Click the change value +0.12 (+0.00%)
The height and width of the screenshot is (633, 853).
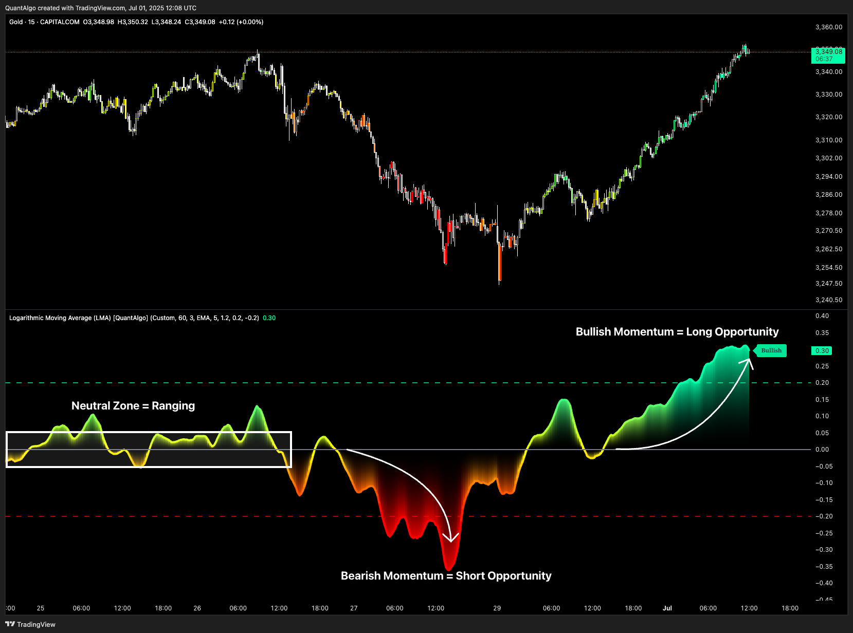(x=241, y=22)
